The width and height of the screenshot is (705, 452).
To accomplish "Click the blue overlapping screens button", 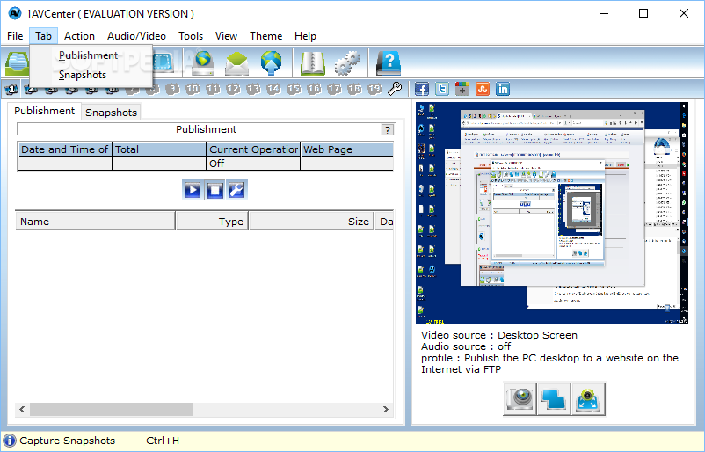I will pyautogui.click(x=554, y=398).
